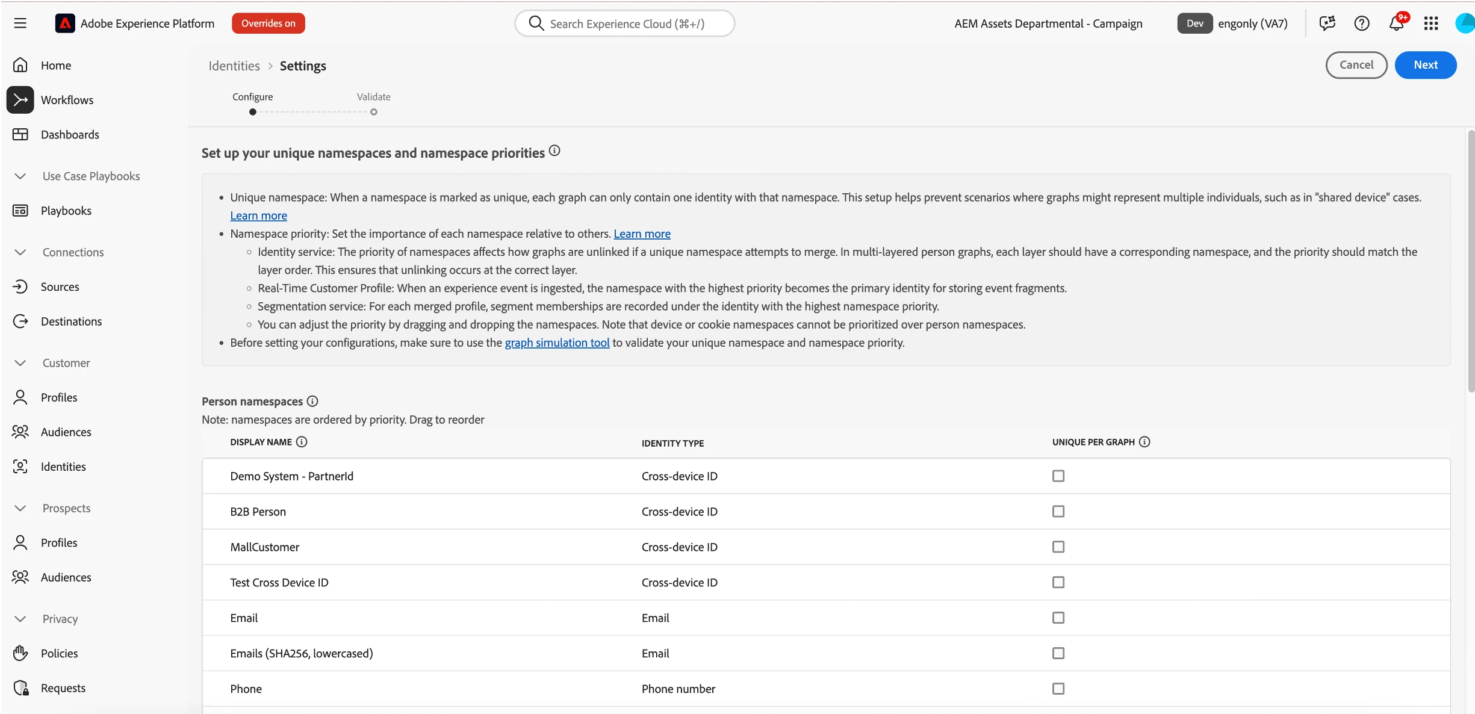Click info icon beside Display Name header

pyautogui.click(x=302, y=442)
